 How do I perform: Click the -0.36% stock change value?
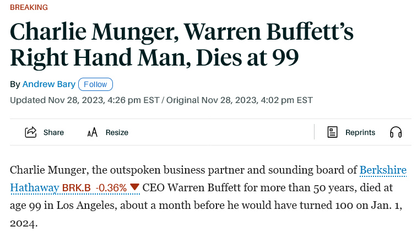pos(111,188)
